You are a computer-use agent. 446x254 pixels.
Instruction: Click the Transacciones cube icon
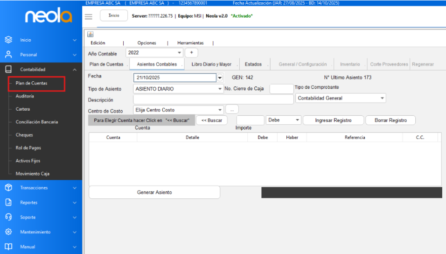(x=8, y=188)
